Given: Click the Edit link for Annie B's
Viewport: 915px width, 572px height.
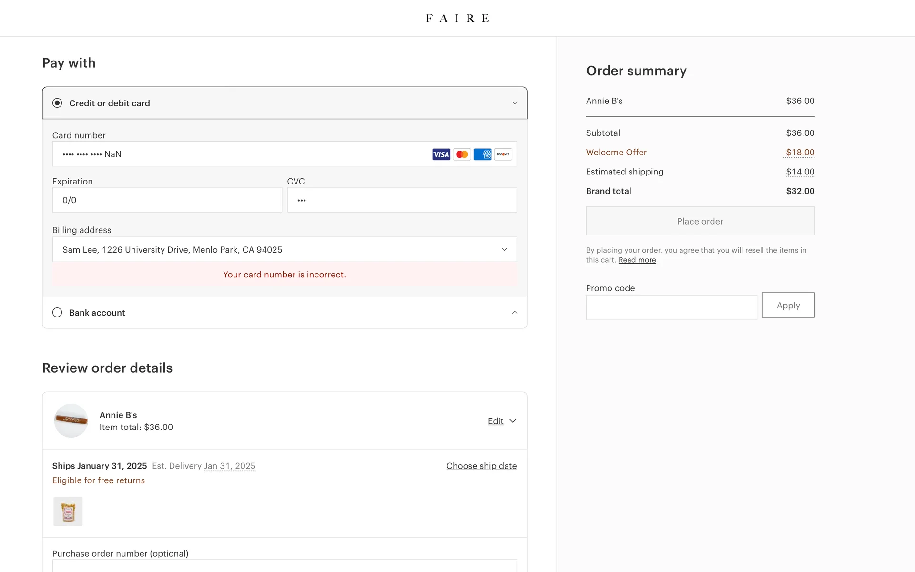Looking at the screenshot, I should tap(495, 421).
